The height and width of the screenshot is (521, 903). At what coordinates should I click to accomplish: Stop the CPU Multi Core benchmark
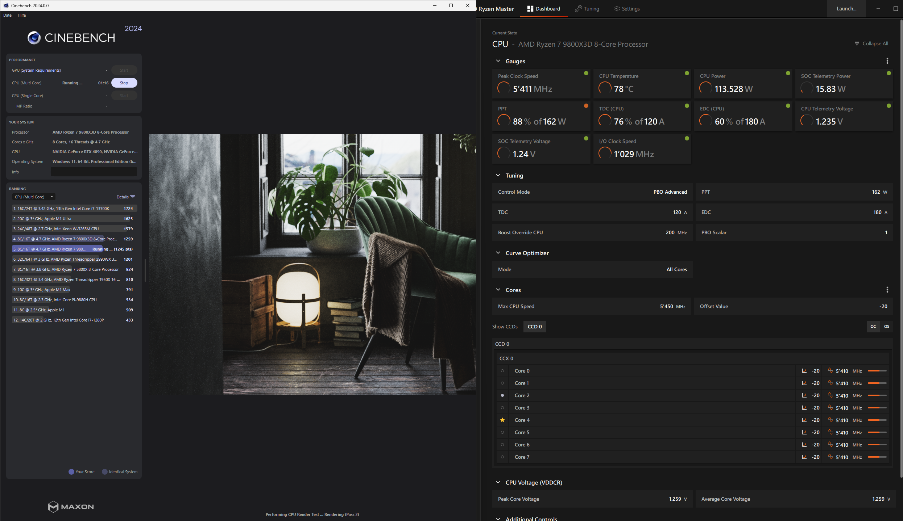(x=124, y=83)
